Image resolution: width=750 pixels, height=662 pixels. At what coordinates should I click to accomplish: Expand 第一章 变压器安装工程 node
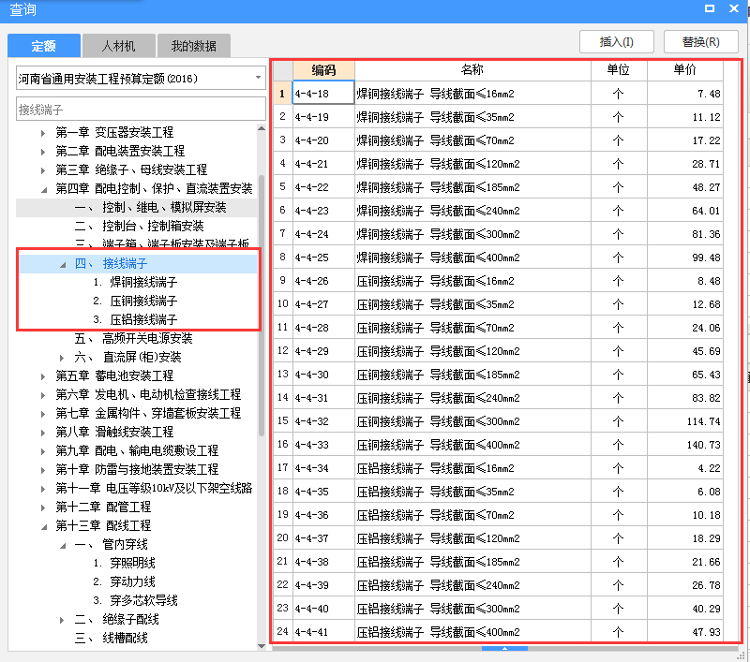point(43,133)
